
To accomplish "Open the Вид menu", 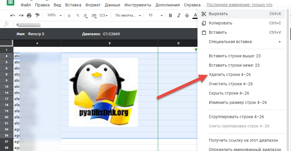I will pyautogui.click(x=57, y=5).
